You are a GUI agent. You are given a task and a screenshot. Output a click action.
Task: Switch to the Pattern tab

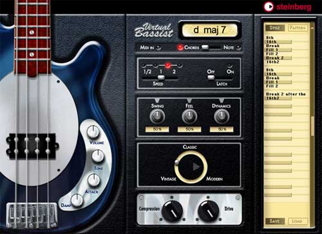click(298, 28)
